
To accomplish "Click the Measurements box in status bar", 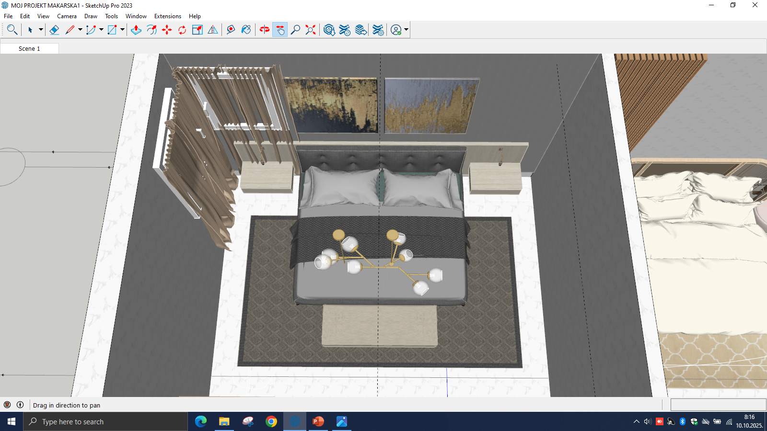I will [718, 405].
